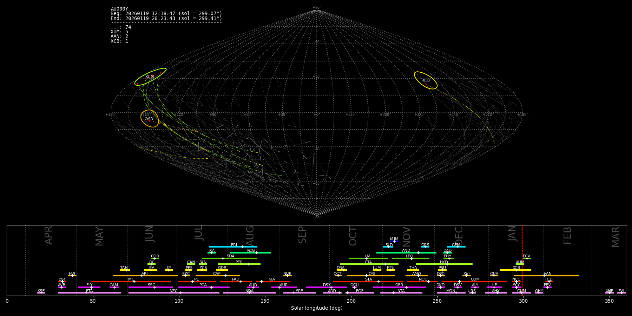Click the +90 declination label at map top
The width and height of the screenshot is (632, 316).
(316, 8)
